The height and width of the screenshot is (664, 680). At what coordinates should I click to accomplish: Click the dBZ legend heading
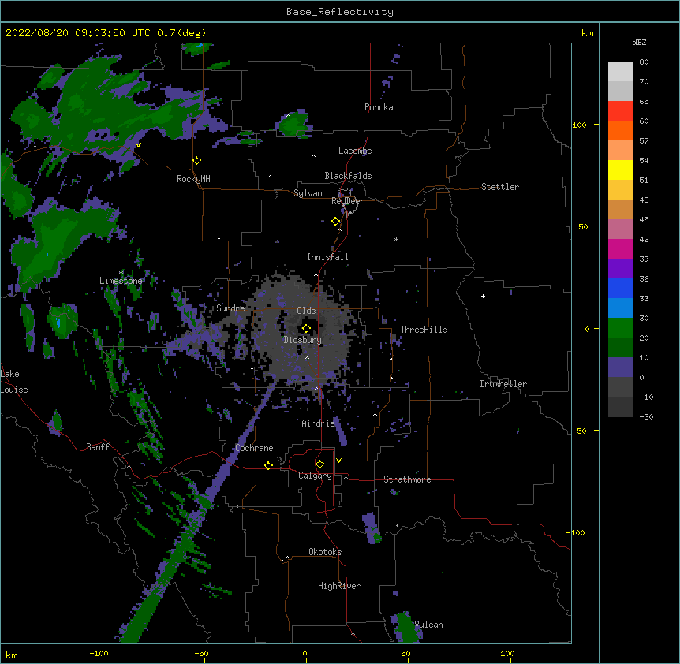click(x=639, y=42)
